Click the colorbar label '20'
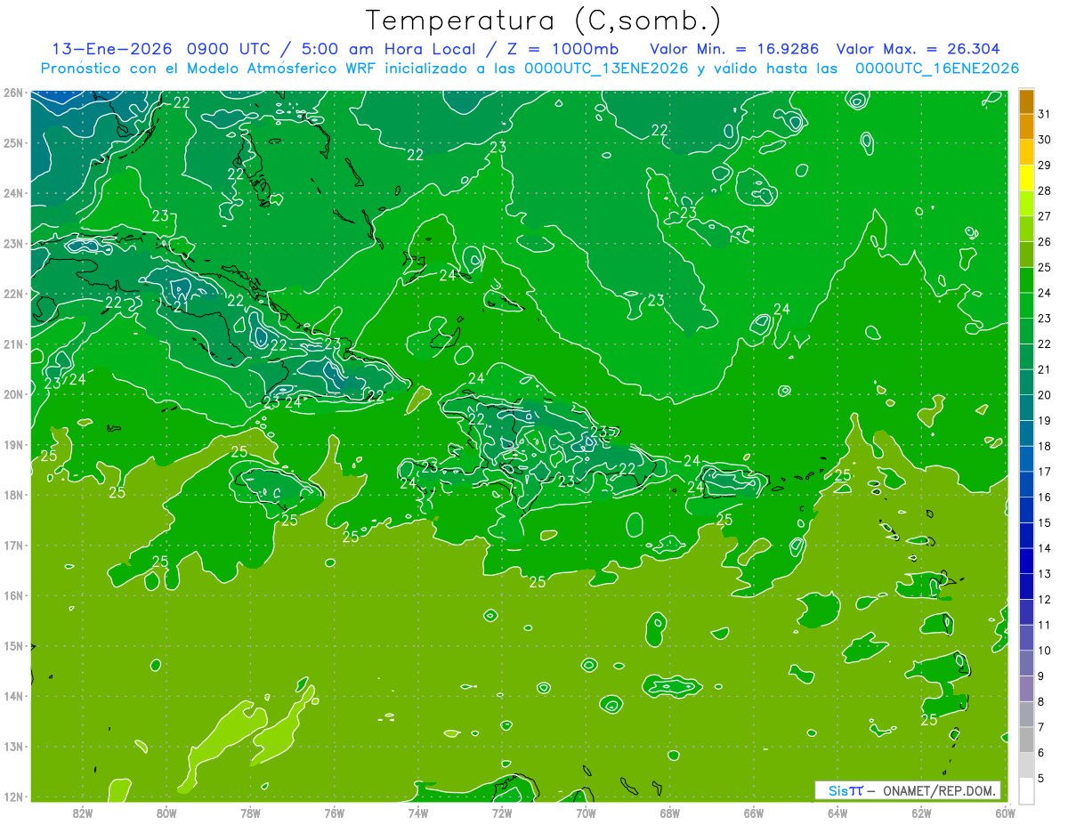 coord(1045,395)
